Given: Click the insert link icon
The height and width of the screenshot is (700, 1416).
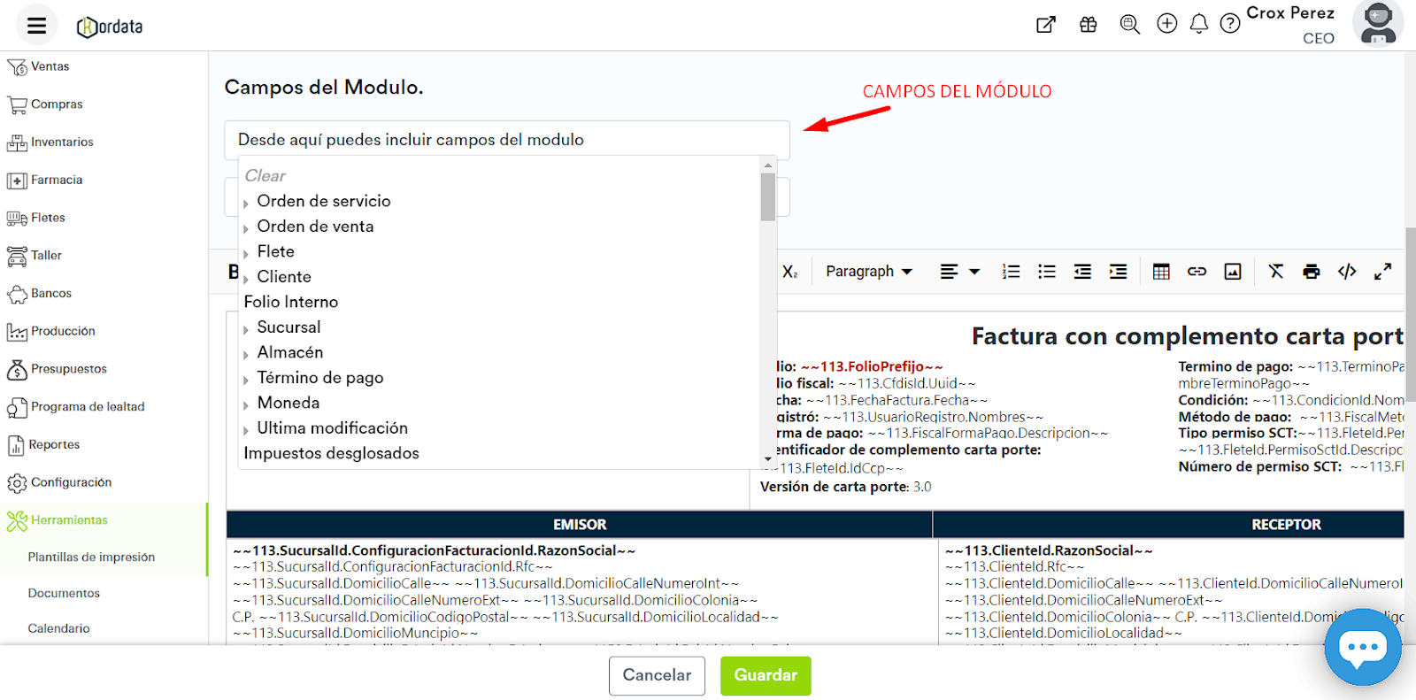Looking at the screenshot, I should tap(1197, 272).
